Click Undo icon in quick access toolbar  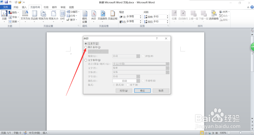click(10, 2)
